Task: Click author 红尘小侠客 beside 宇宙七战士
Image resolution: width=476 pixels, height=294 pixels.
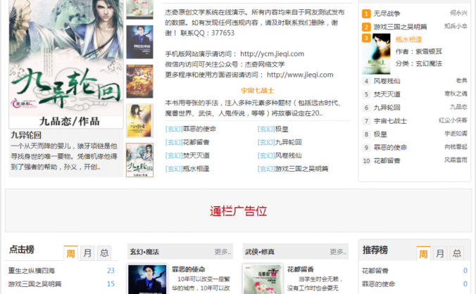Action: pyautogui.click(x=453, y=120)
